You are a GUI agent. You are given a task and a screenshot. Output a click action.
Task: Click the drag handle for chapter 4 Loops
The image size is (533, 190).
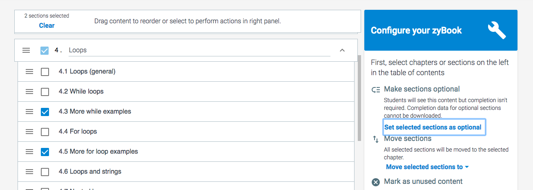click(26, 50)
